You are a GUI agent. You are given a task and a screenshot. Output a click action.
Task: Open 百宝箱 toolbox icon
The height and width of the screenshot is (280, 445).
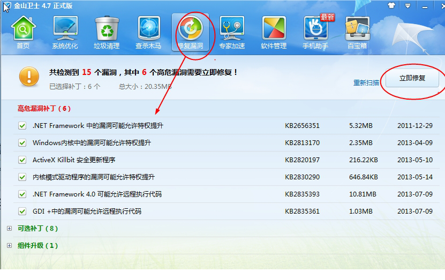coord(357,32)
